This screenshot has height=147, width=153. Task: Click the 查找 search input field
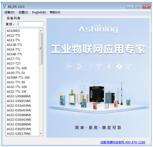[30, 24]
